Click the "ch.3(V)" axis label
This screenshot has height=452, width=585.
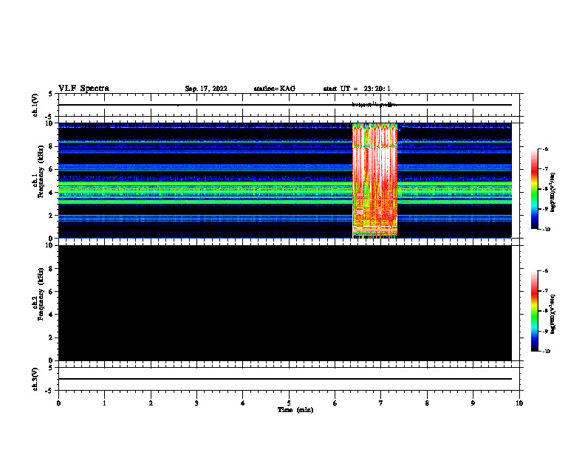point(35,380)
